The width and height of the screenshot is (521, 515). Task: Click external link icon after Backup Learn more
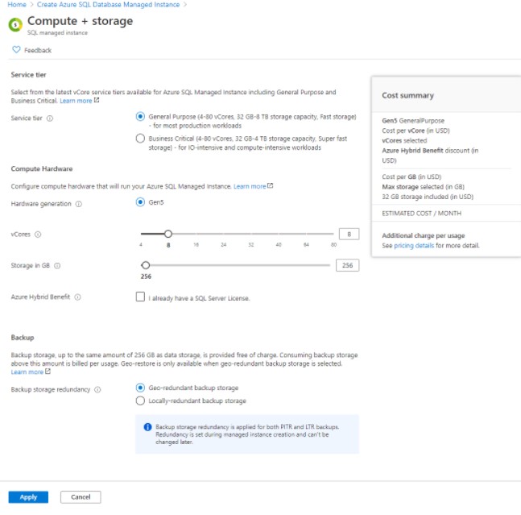coord(48,371)
